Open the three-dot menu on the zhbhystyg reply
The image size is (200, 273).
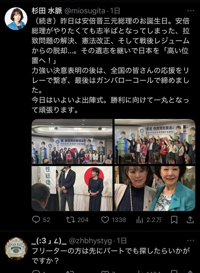pos(190,241)
